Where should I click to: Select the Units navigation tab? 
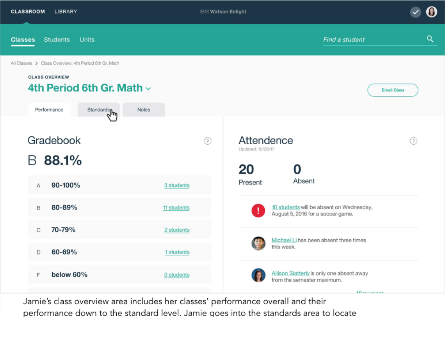click(x=87, y=40)
